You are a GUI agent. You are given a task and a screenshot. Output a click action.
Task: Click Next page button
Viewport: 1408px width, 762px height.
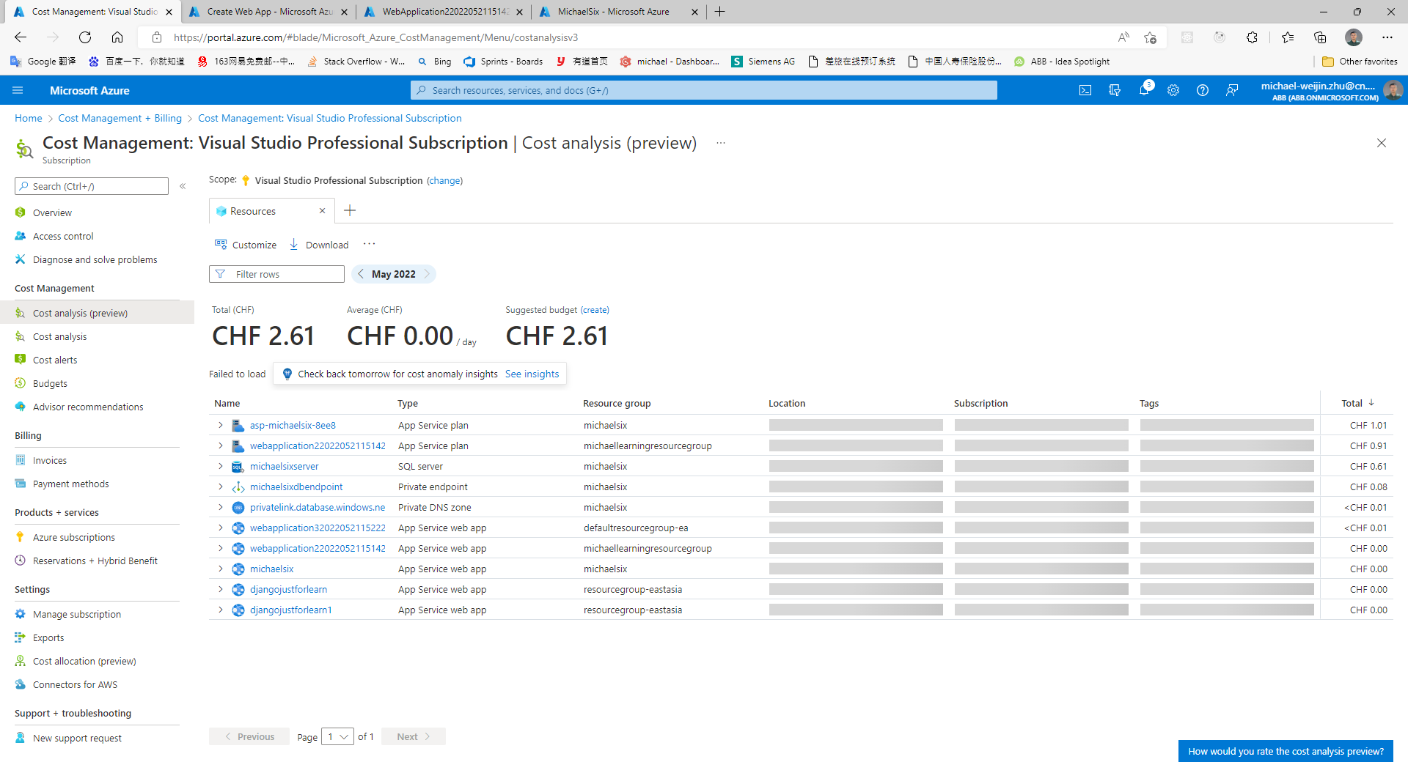click(414, 736)
